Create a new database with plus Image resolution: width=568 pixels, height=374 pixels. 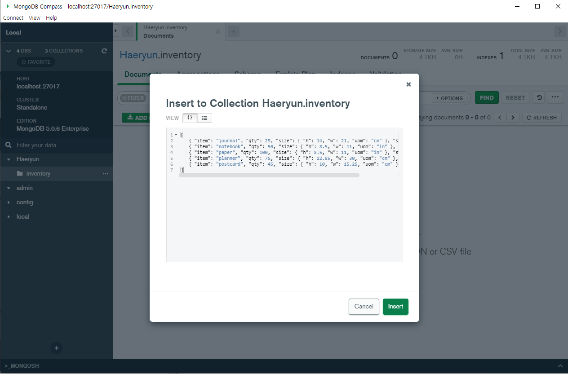click(57, 348)
